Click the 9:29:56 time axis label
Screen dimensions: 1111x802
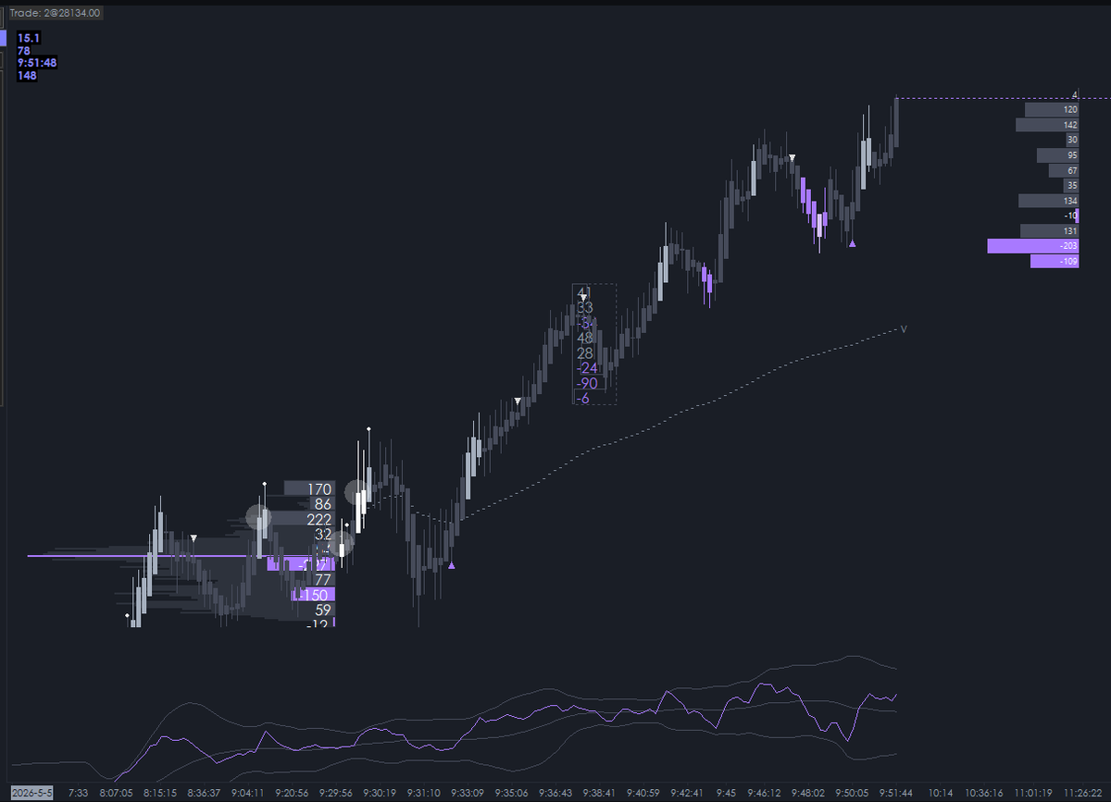tap(336, 793)
